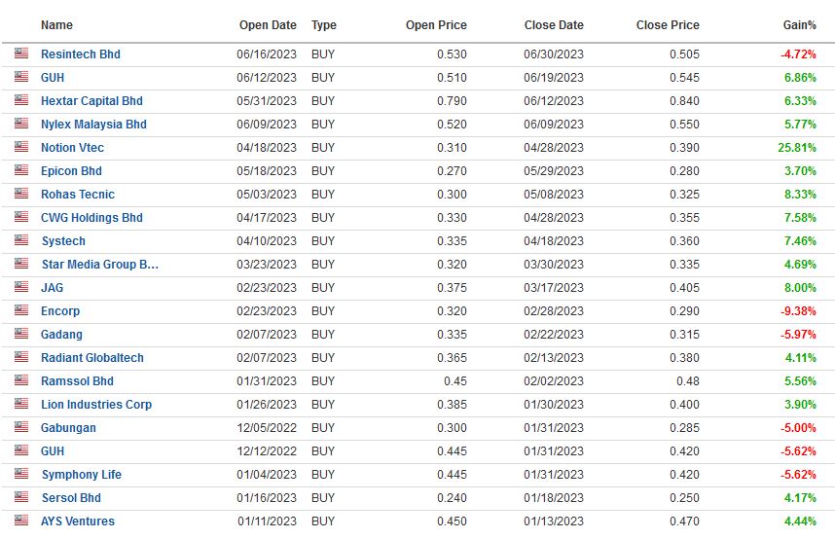This screenshot has height=539, width=835.
Task: Click the 0.48 close price
Action: click(688, 381)
